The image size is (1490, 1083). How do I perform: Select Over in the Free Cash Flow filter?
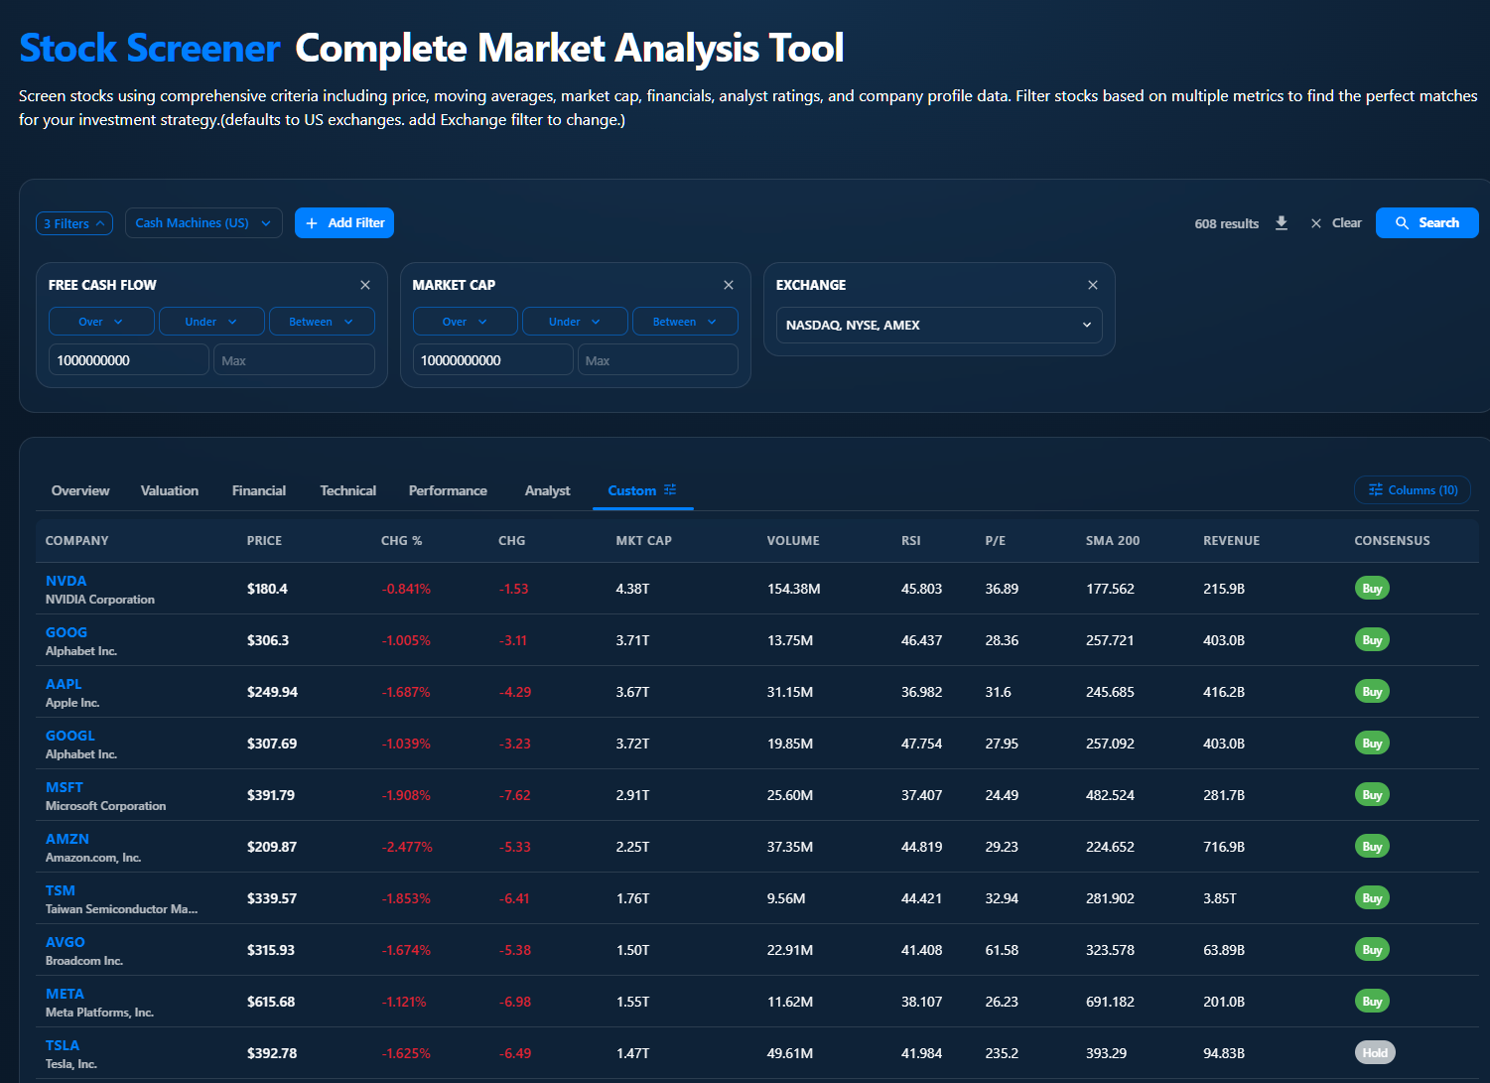[101, 322]
